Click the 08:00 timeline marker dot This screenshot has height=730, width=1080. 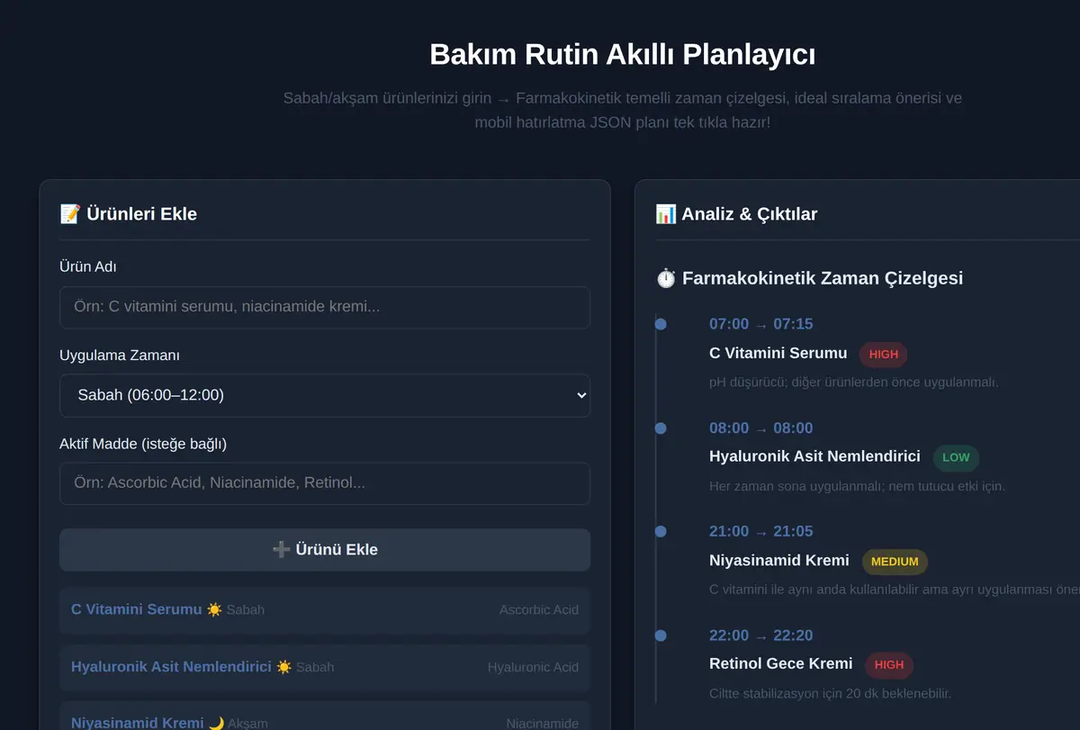pyautogui.click(x=661, y=428)
